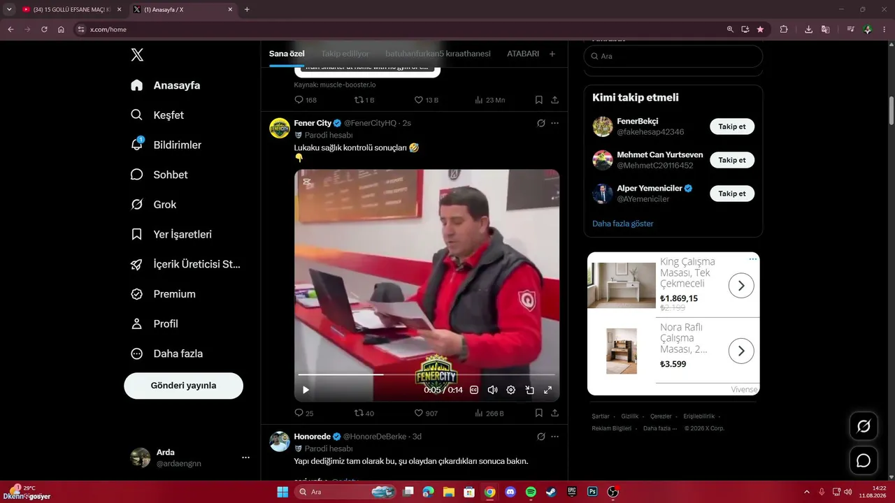895x503 pixels.
Task: Follow FenerBekçi with Takip et
Action: click(732, 126)
